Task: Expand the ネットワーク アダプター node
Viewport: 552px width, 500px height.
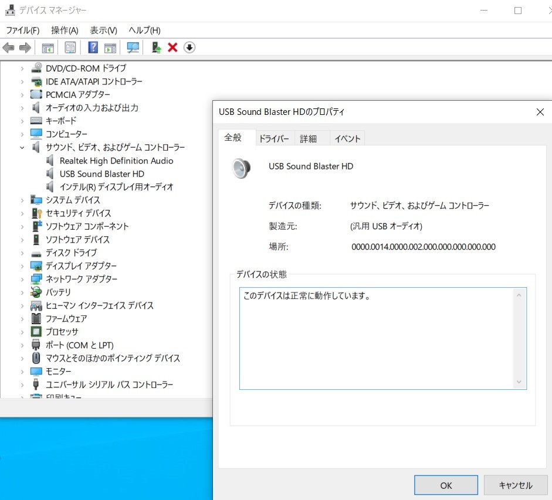Action: pos(22,280)
